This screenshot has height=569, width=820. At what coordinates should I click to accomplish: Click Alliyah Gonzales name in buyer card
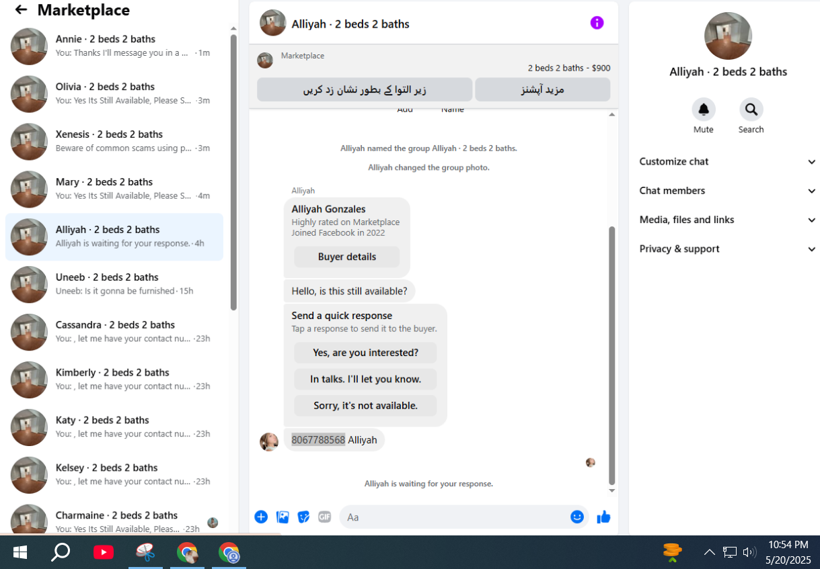pyautogui.click(x=328, y=209)
